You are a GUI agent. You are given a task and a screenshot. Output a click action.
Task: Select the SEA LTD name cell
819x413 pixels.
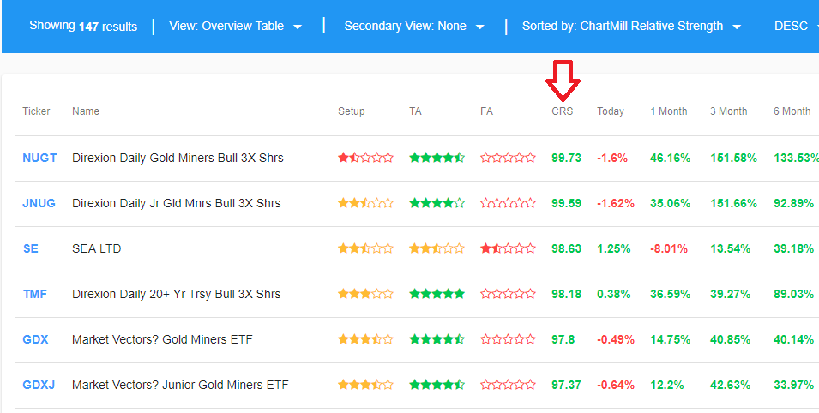tap(97, 248)
